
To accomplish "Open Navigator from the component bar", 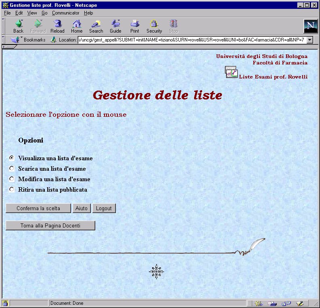I will pyautogui.click(x=259, y=303).
